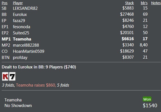Open the Notes column header
The height and width of the screenshot is (112, 161).
coord(156,3)
